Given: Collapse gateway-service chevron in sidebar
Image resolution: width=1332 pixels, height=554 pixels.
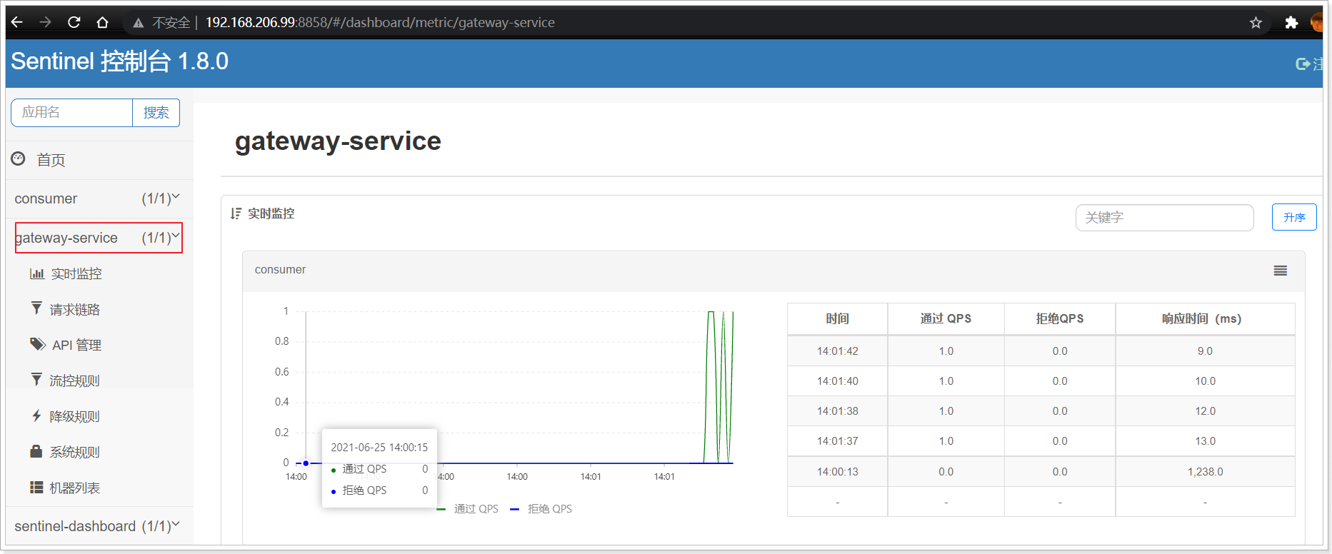Looking at the screenshot, I should click(176, 235).
